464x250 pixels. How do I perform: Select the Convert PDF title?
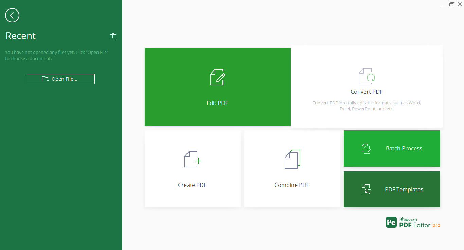click(x=367, y=92)
